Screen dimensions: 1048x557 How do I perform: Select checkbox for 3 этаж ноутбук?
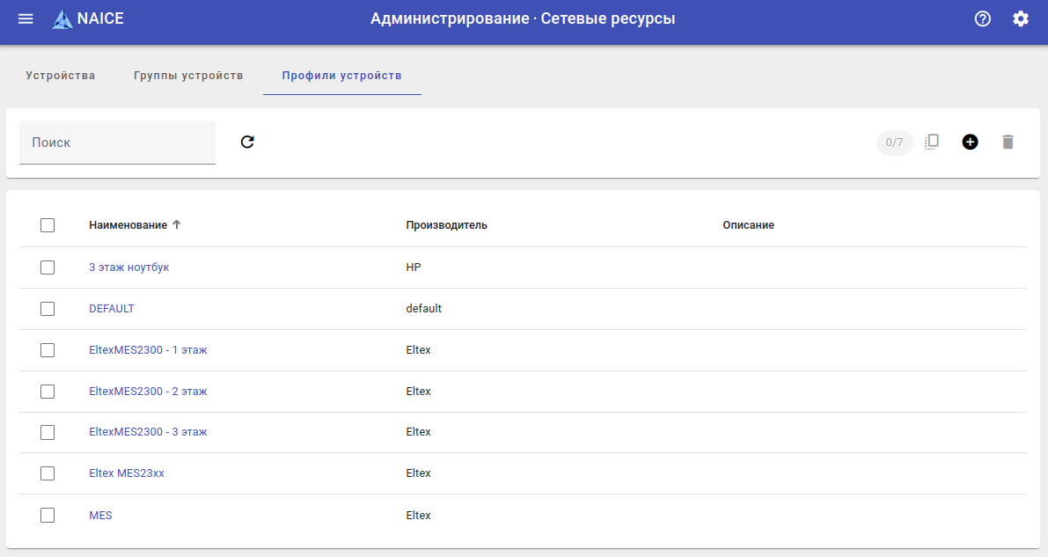48,268
